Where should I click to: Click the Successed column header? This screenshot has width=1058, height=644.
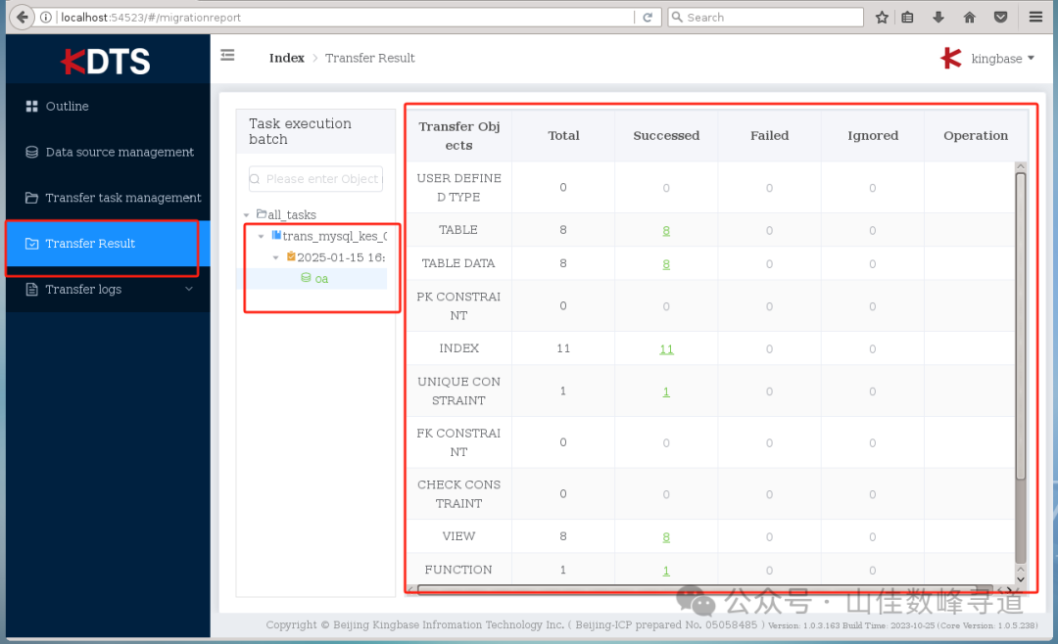click(666, 135)
